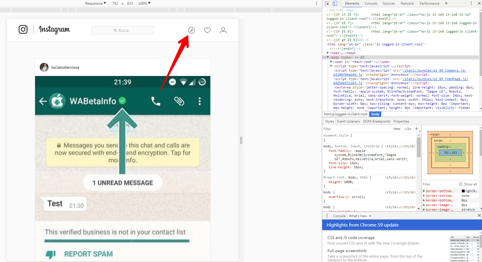
Task: Focus the Busca search field
Action: tap(123, 30)
